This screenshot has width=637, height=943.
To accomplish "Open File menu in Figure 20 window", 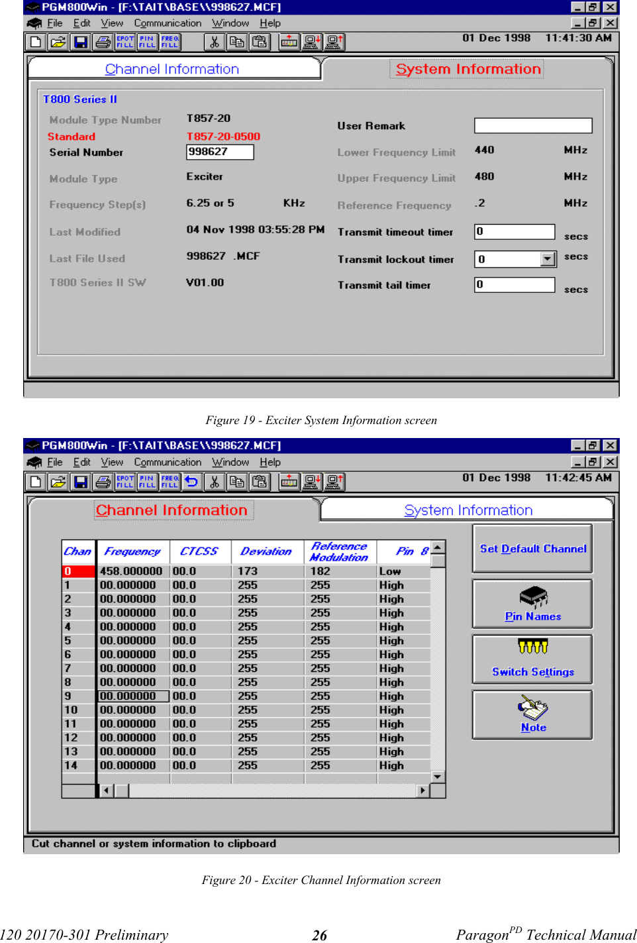I will point(55,463).
